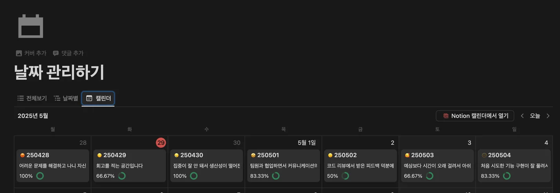The width and height of the screenshot is (560, 193).
Task: Click the 커버 추가 image icon
Action: 19,53
